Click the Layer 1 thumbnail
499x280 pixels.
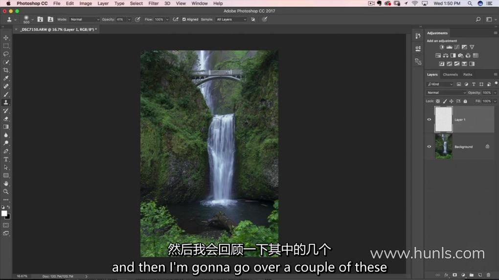click(443, 120)
